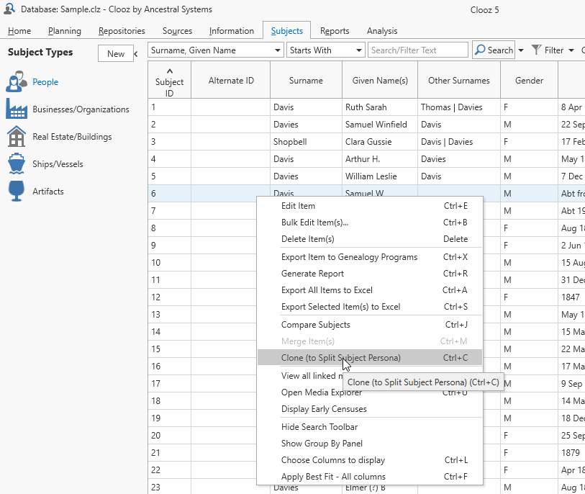Open the Sources tab
This screenshot has width=585, height=494.
177,31
